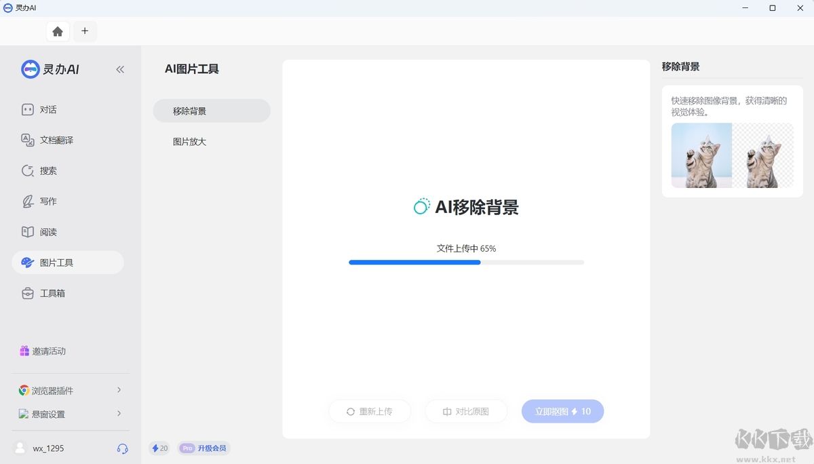This screenshot has height=464, width=814.
Task: Click the upload progress bar
Action: click(x=466, y=262)
